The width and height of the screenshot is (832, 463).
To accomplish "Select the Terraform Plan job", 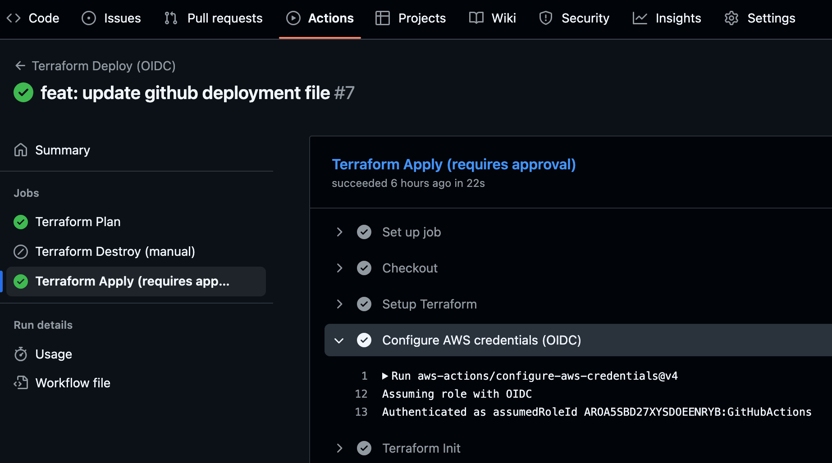I will point(78,222).
